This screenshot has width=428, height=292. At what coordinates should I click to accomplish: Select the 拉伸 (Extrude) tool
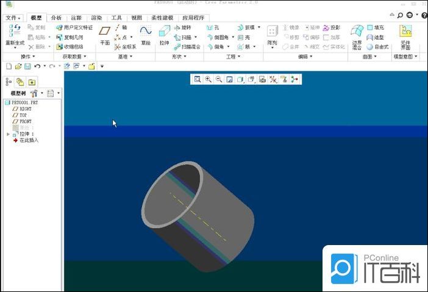[164, 34]
